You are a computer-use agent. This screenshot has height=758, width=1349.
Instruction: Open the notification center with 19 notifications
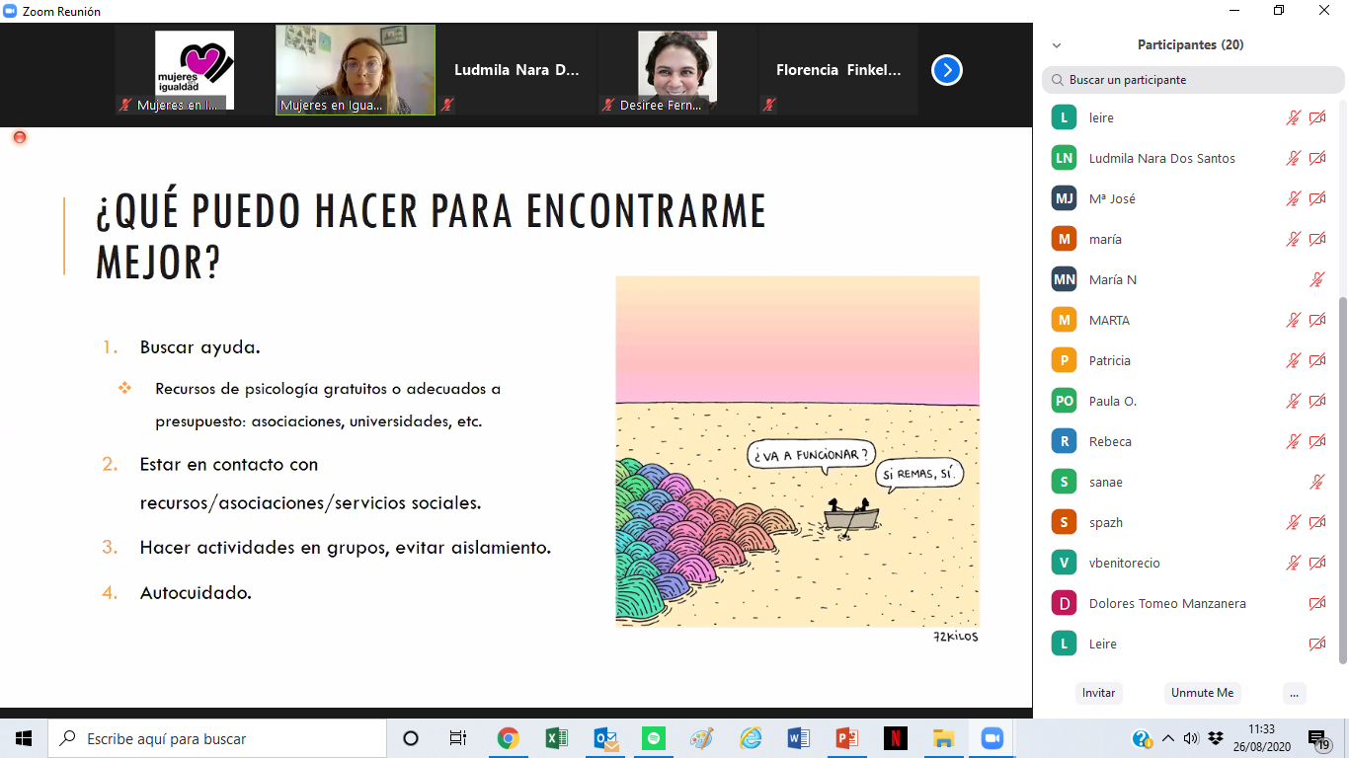pos(1318,739)
